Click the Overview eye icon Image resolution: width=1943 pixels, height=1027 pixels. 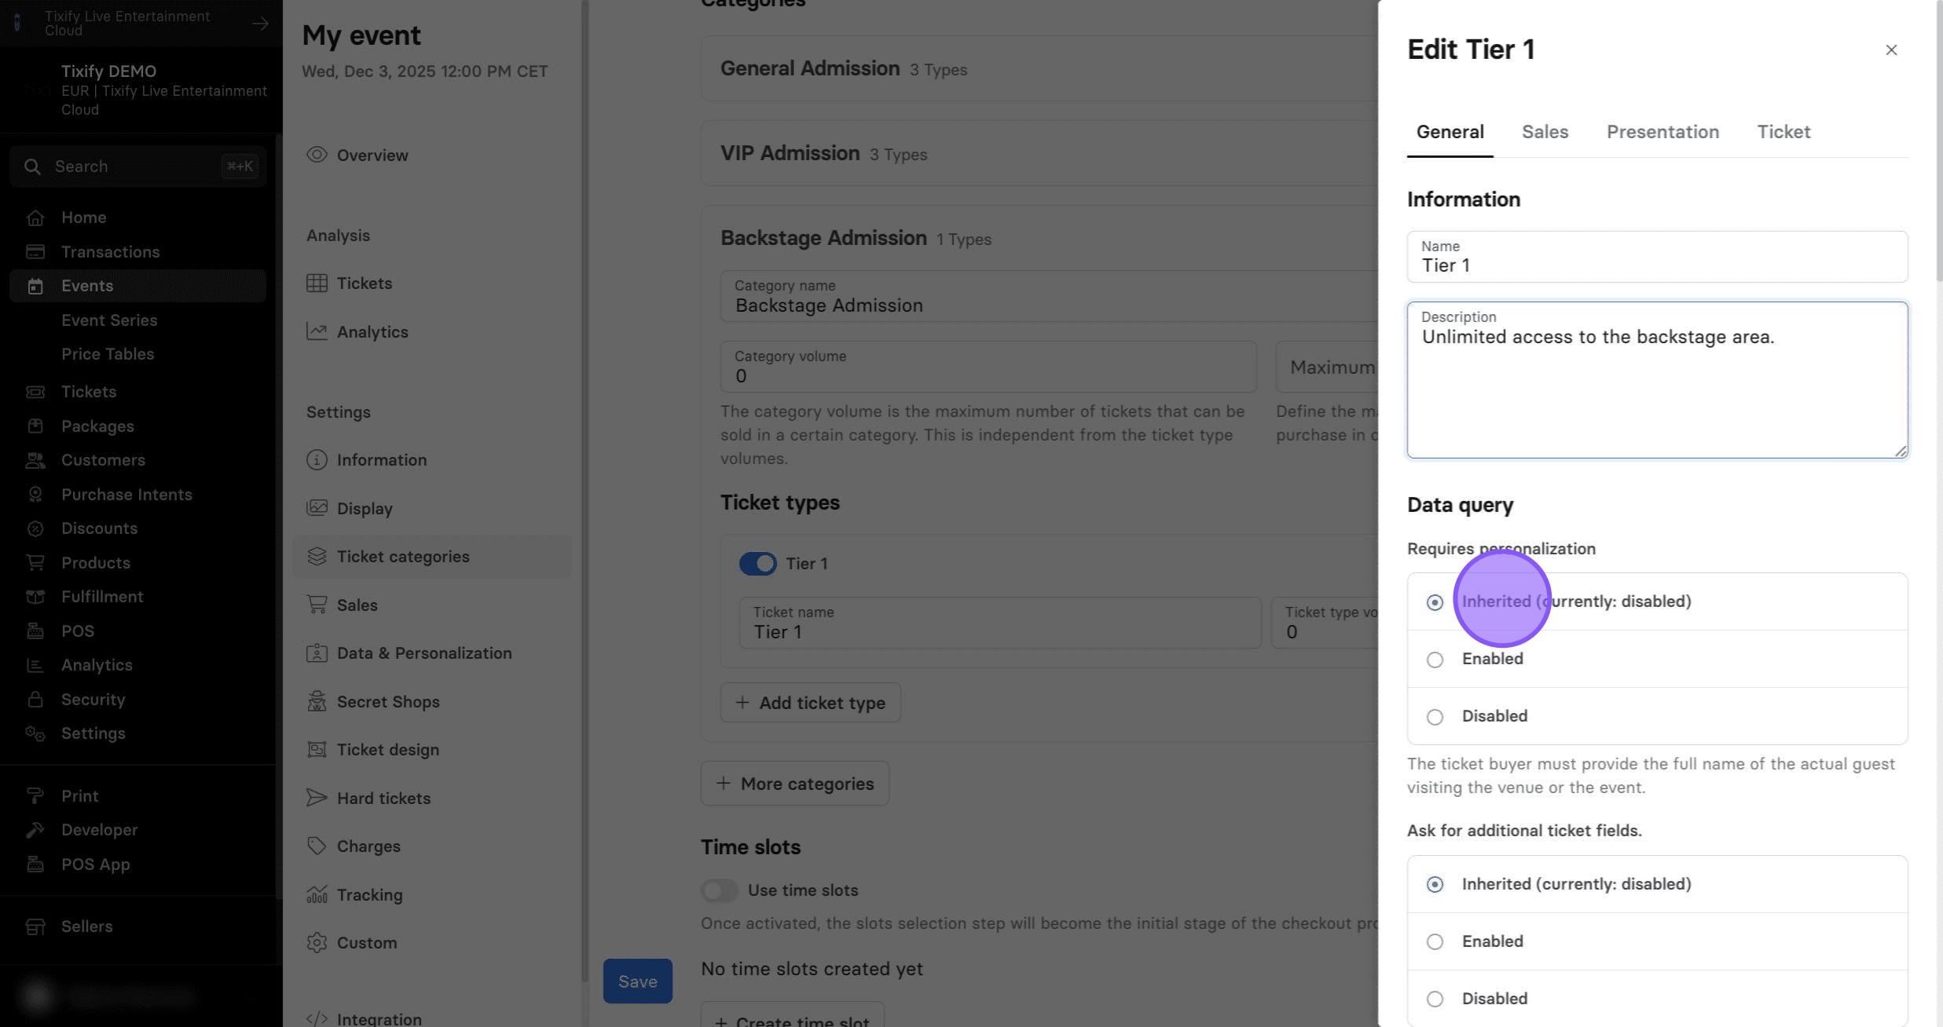coord(317,155)
